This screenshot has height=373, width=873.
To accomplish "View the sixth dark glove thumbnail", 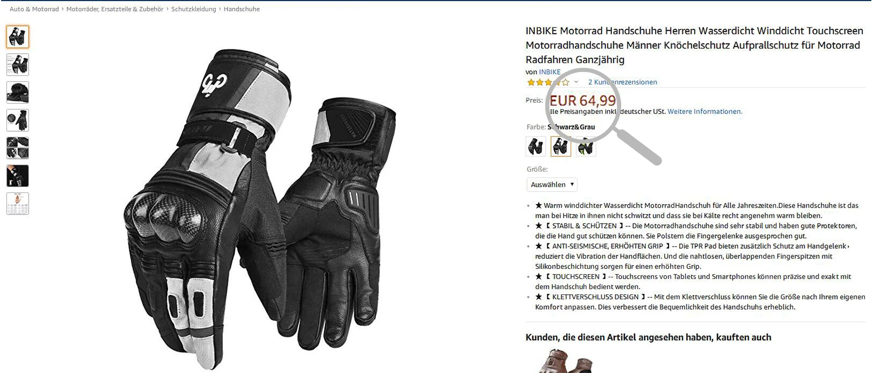I will [18, 176].
